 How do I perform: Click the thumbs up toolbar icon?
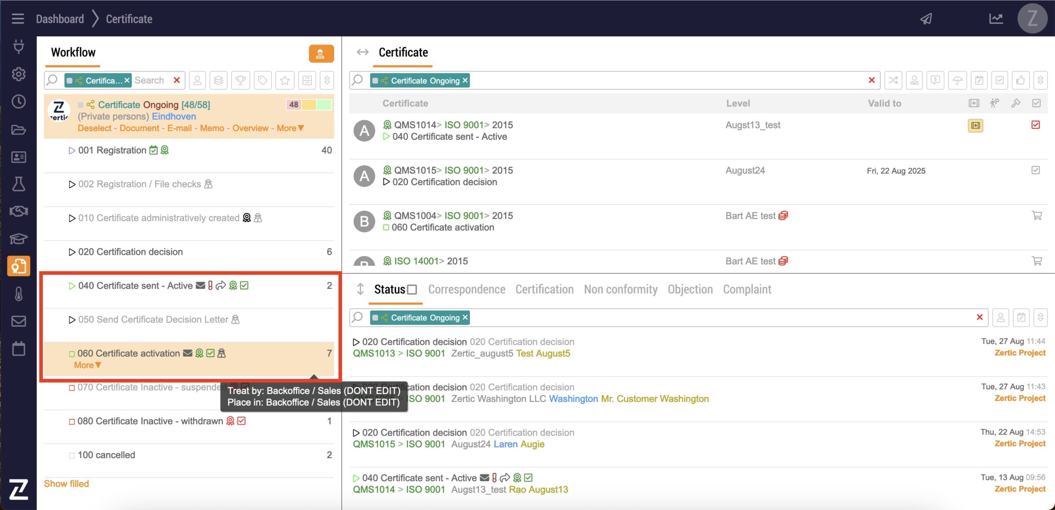1020,80
